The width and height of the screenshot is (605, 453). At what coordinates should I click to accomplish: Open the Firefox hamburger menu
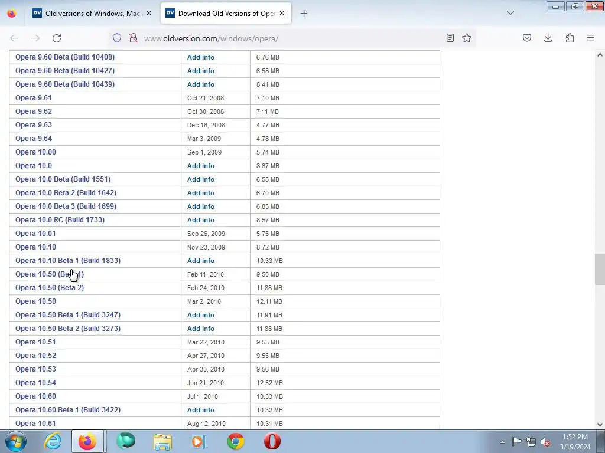pos(591,38)
